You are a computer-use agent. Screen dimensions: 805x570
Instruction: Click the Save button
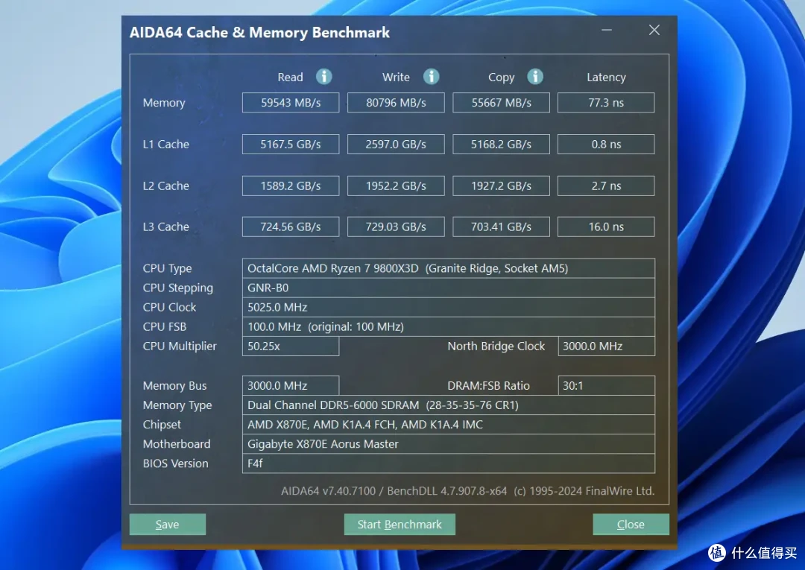(168, 525)
